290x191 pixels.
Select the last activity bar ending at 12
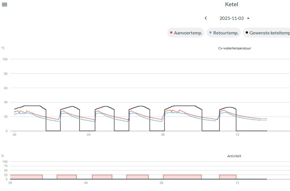point(228,177)
